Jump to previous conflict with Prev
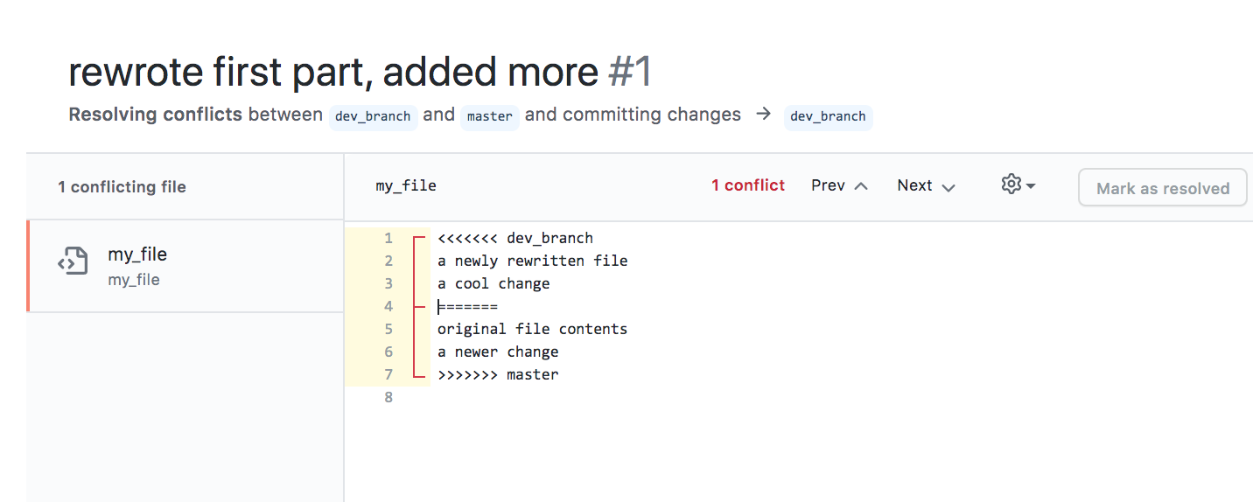The height and width of the screenshot is (502, 1253). click(x=829, y=185)
